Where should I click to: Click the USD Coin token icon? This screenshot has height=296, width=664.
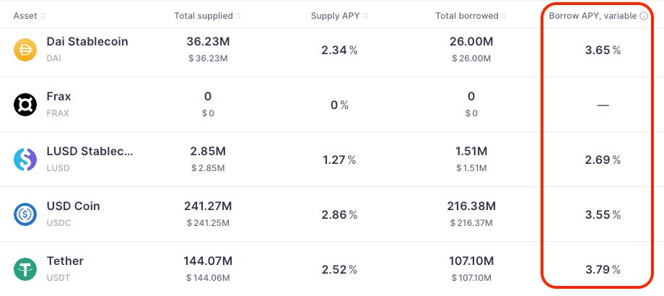(25, 214)
